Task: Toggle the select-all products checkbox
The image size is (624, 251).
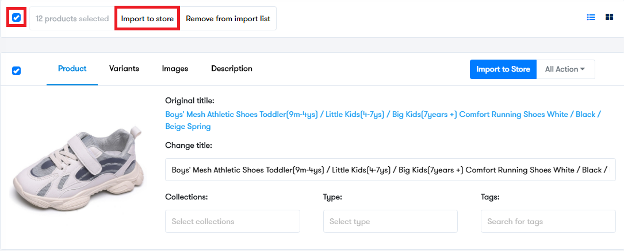Action: click(x=16, y=18)
